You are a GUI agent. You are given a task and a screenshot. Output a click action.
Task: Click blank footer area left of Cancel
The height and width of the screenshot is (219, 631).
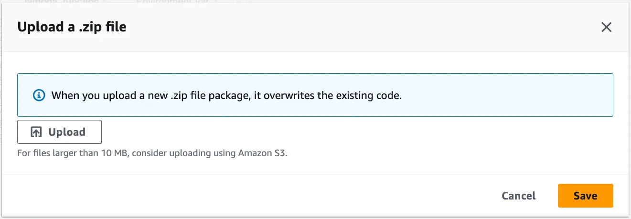(239, 196)
